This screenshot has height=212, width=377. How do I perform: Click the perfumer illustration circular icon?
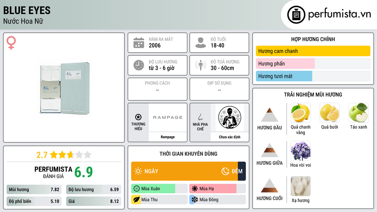(x=230, y=117)
